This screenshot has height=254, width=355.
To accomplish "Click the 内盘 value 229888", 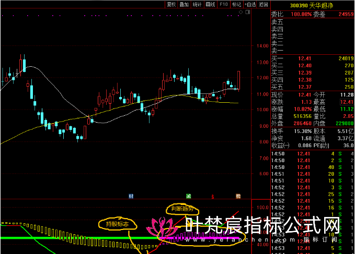I will (345, 124).
